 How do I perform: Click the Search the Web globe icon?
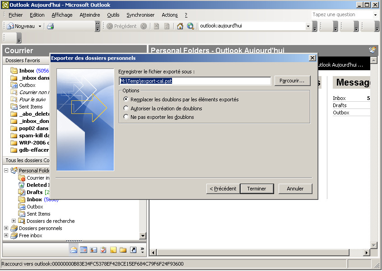pyautogui.click(x=190, y=26)
